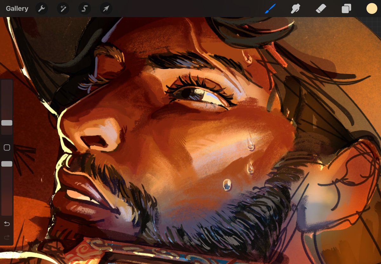Select the Brush tool
381x264 pixels.
coord(271,9)
